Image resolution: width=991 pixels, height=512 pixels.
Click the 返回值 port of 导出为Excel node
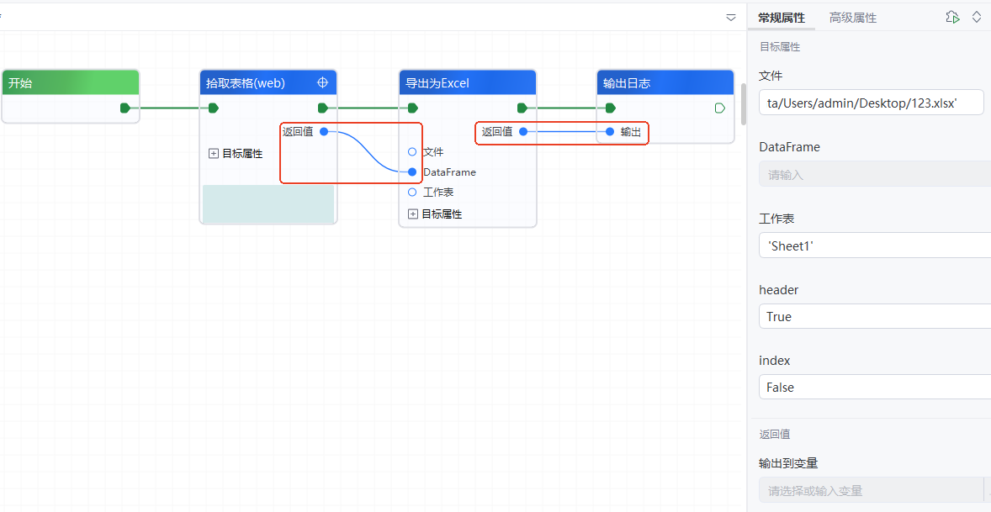[523, 131]
